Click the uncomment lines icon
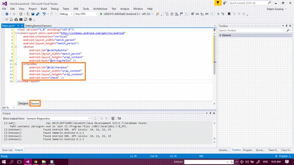 tap(223, 14)
